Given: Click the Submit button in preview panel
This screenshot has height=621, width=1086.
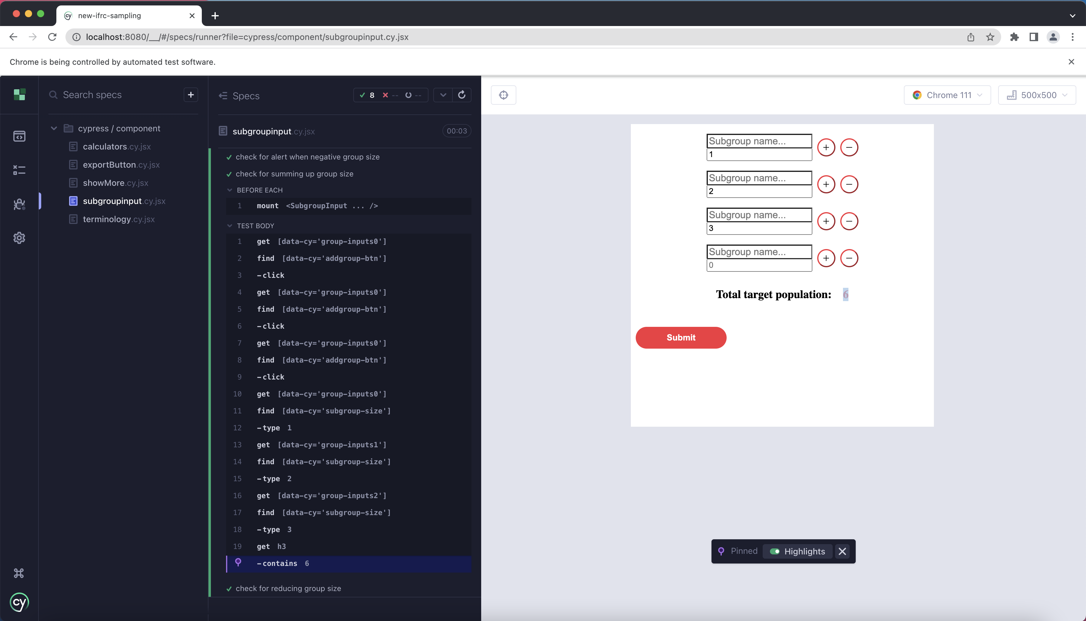Looking at the screenshot, I should [x=681, y=337].
